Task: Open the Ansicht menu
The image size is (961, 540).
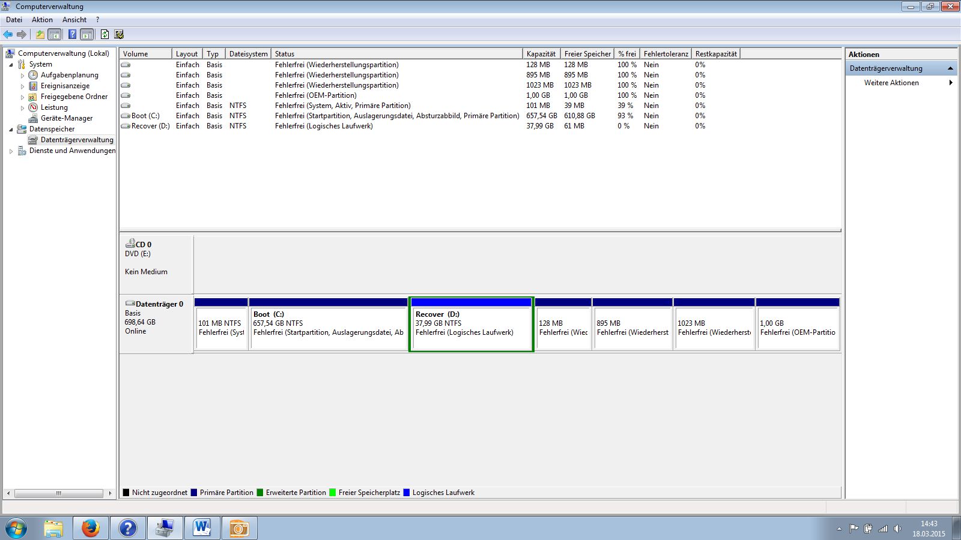Action: pos(74,20)
